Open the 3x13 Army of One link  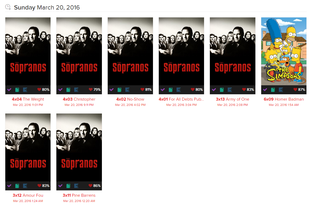pos(233,99)
